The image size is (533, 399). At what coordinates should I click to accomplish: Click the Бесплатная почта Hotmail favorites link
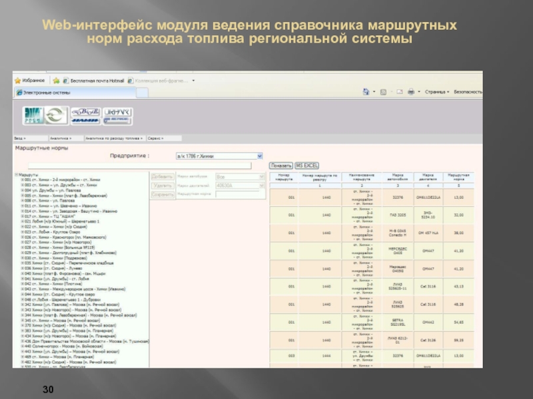tap(92, 80)
